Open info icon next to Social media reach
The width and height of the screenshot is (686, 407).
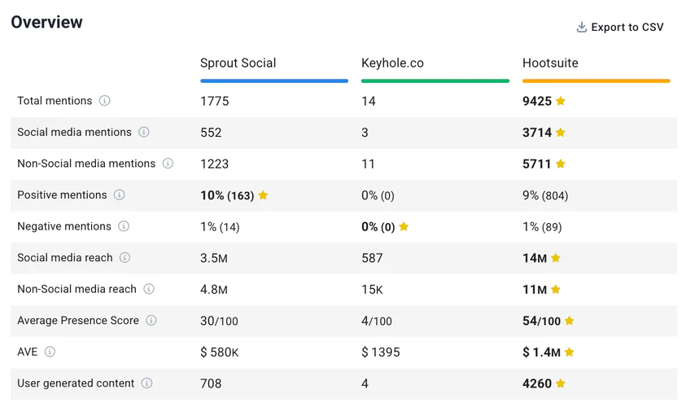click(125, 257)
